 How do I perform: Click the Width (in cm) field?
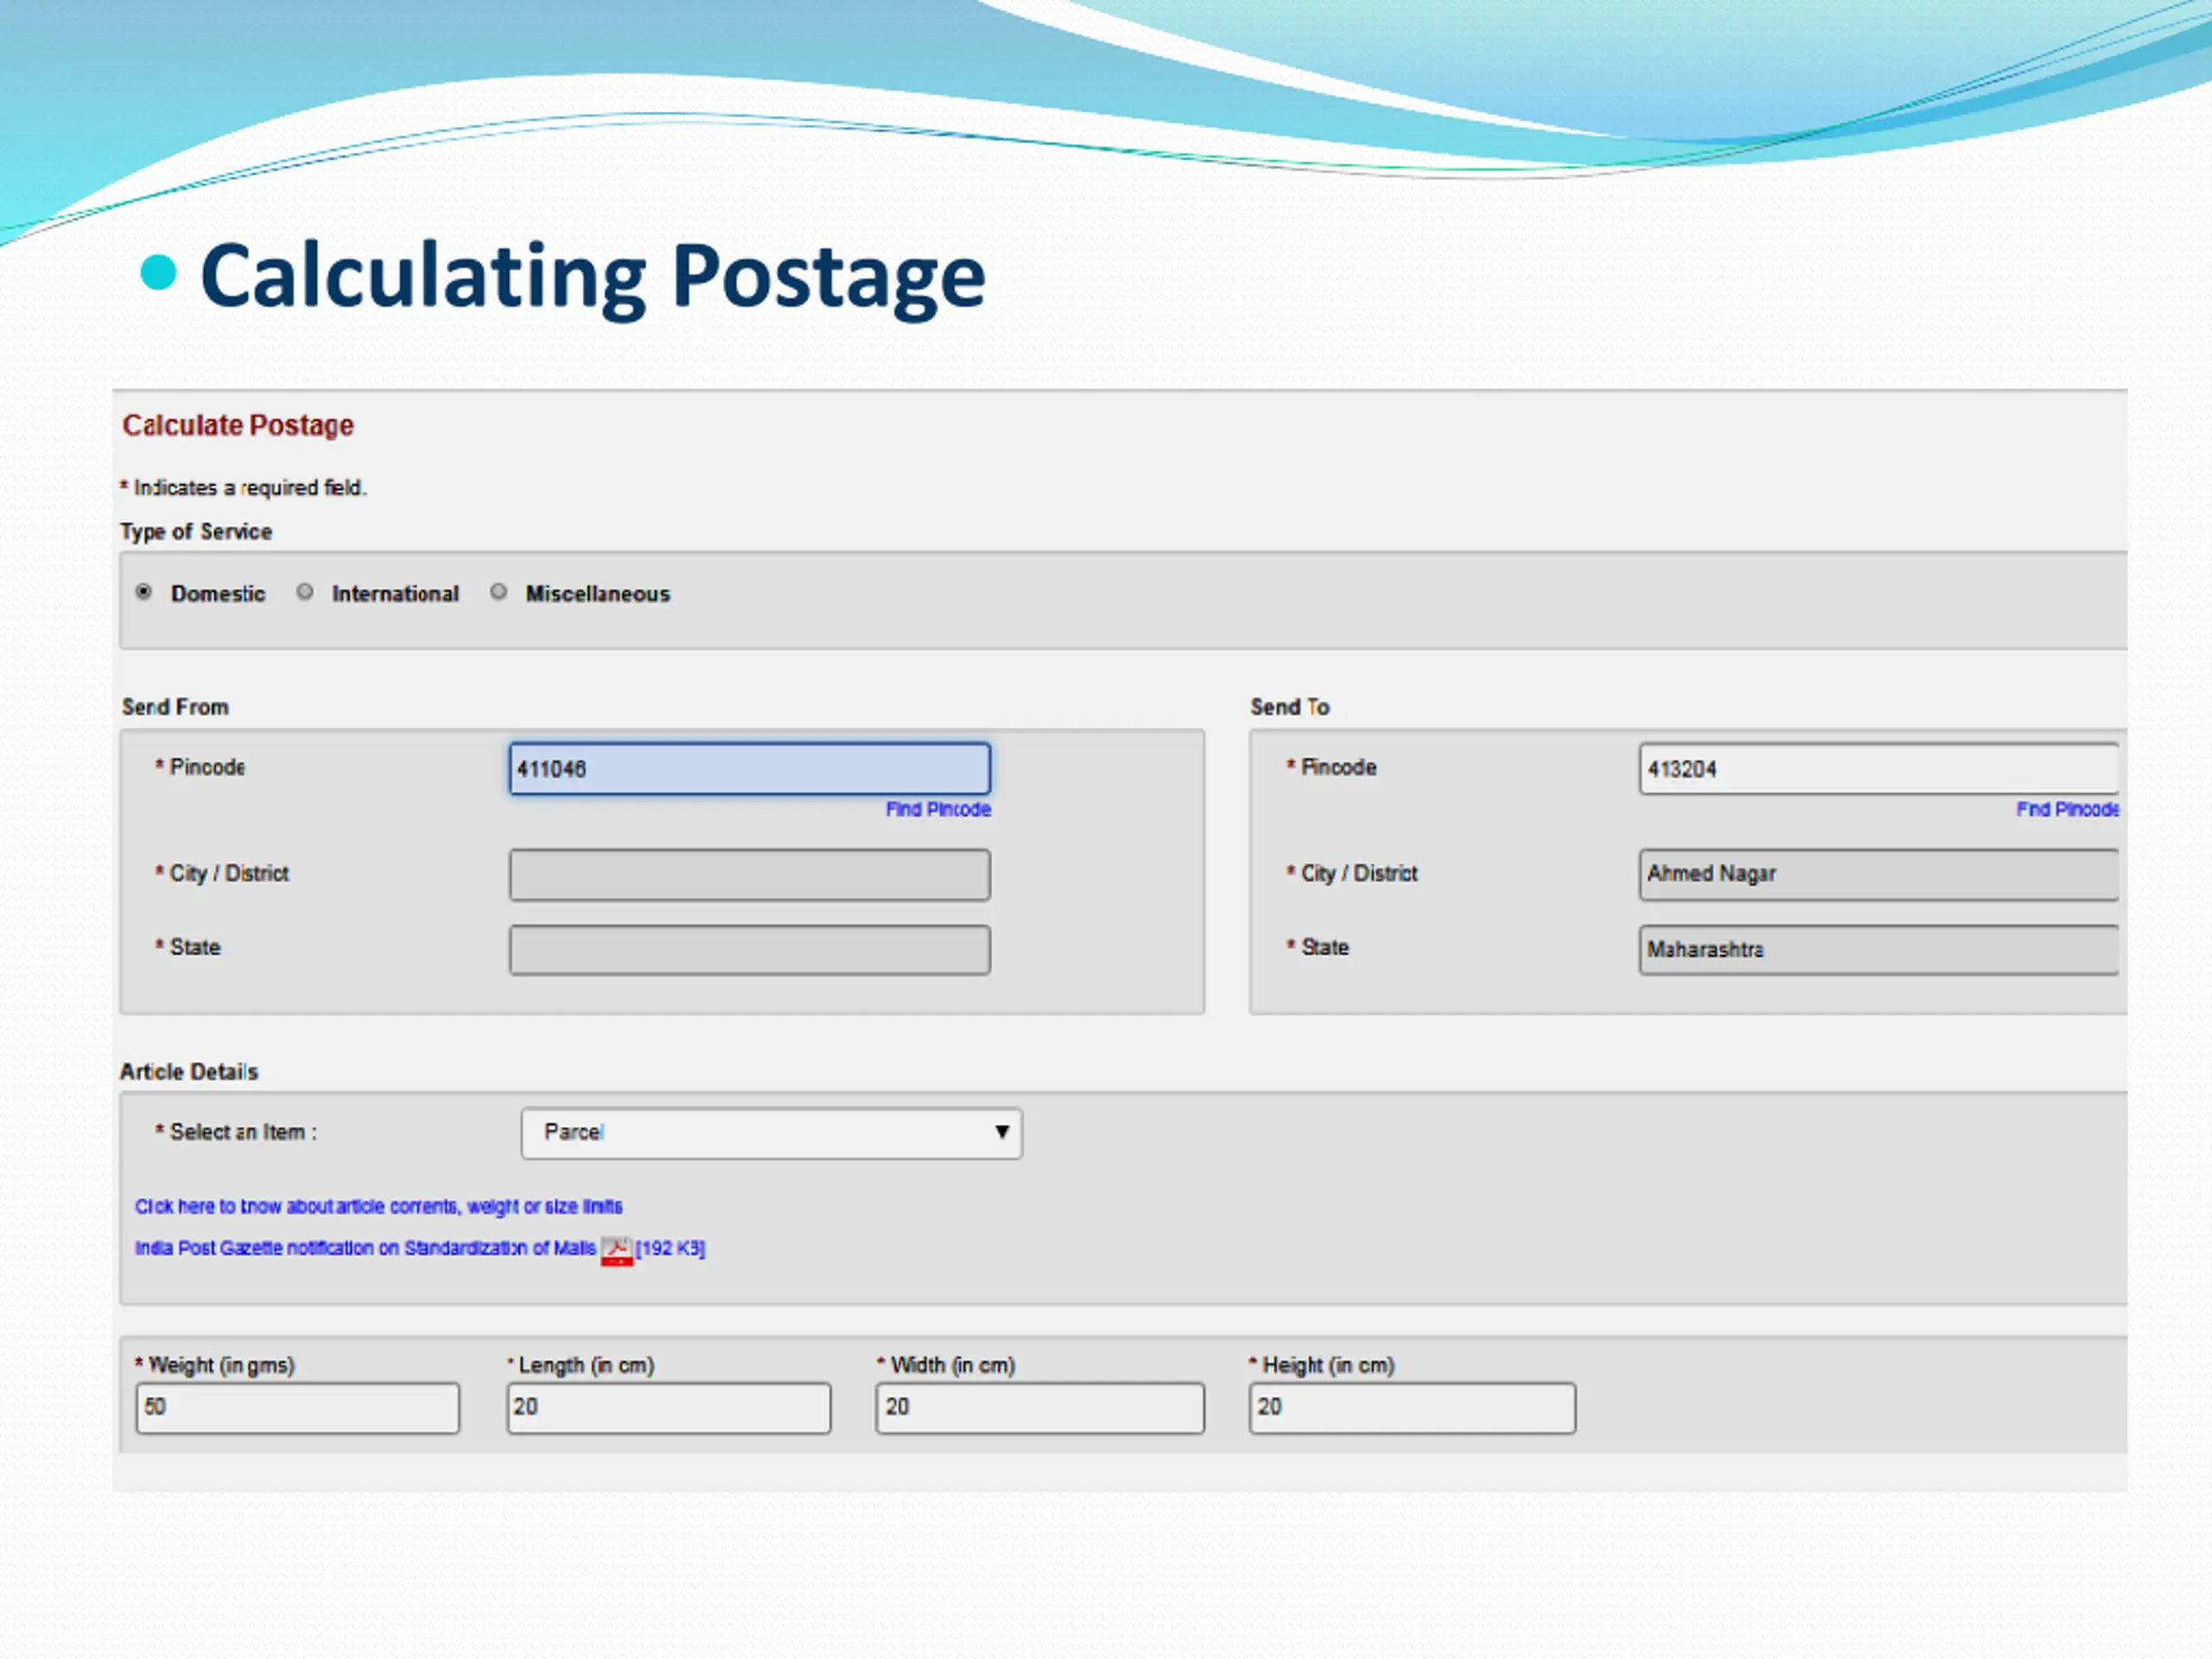1040,1408
